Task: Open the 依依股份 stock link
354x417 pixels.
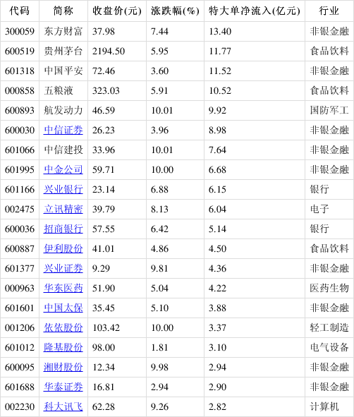Action: click(63, 327)
